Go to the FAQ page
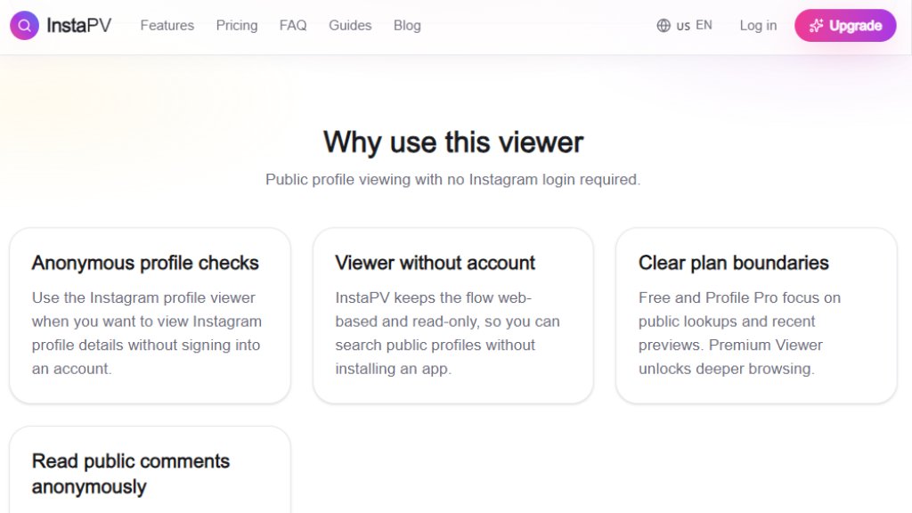Viewport: 912px width, 513px height. click(292, 26)
